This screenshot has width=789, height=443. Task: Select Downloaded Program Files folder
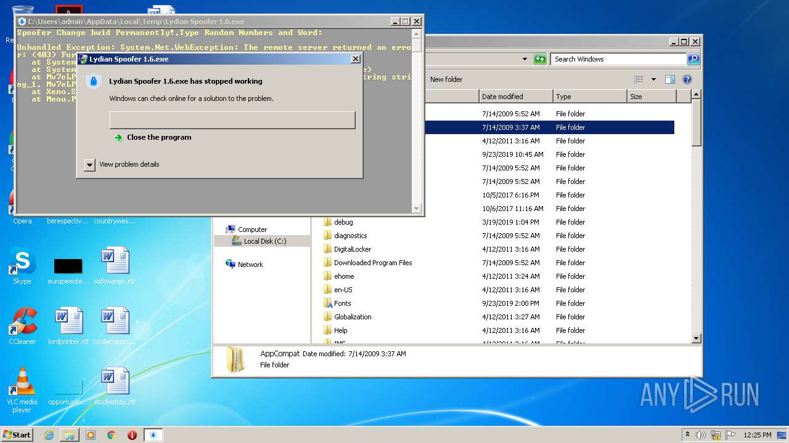click(373, 263)
